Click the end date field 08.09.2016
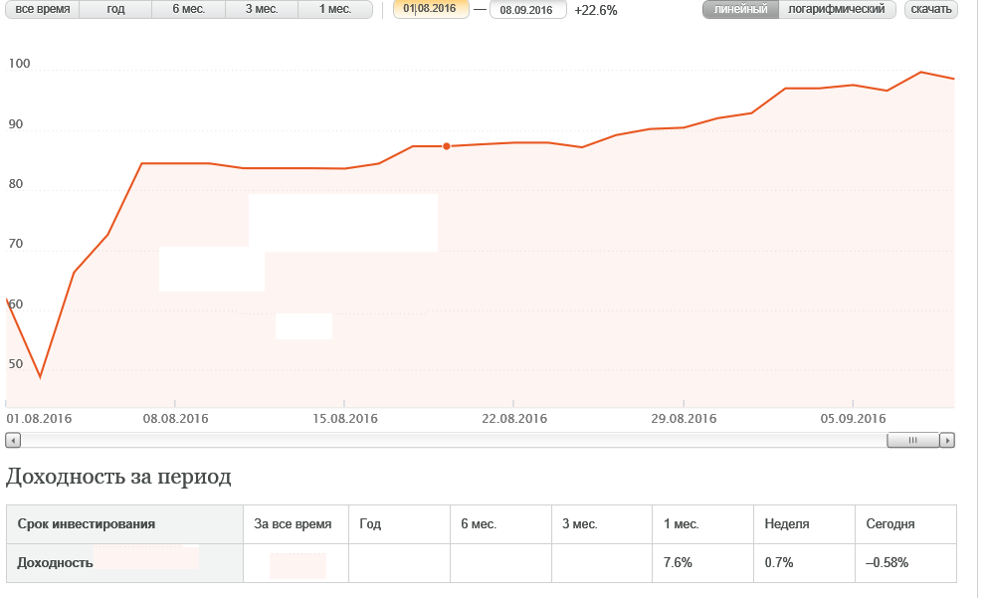The image size is (988, 598). pos(527,10)
